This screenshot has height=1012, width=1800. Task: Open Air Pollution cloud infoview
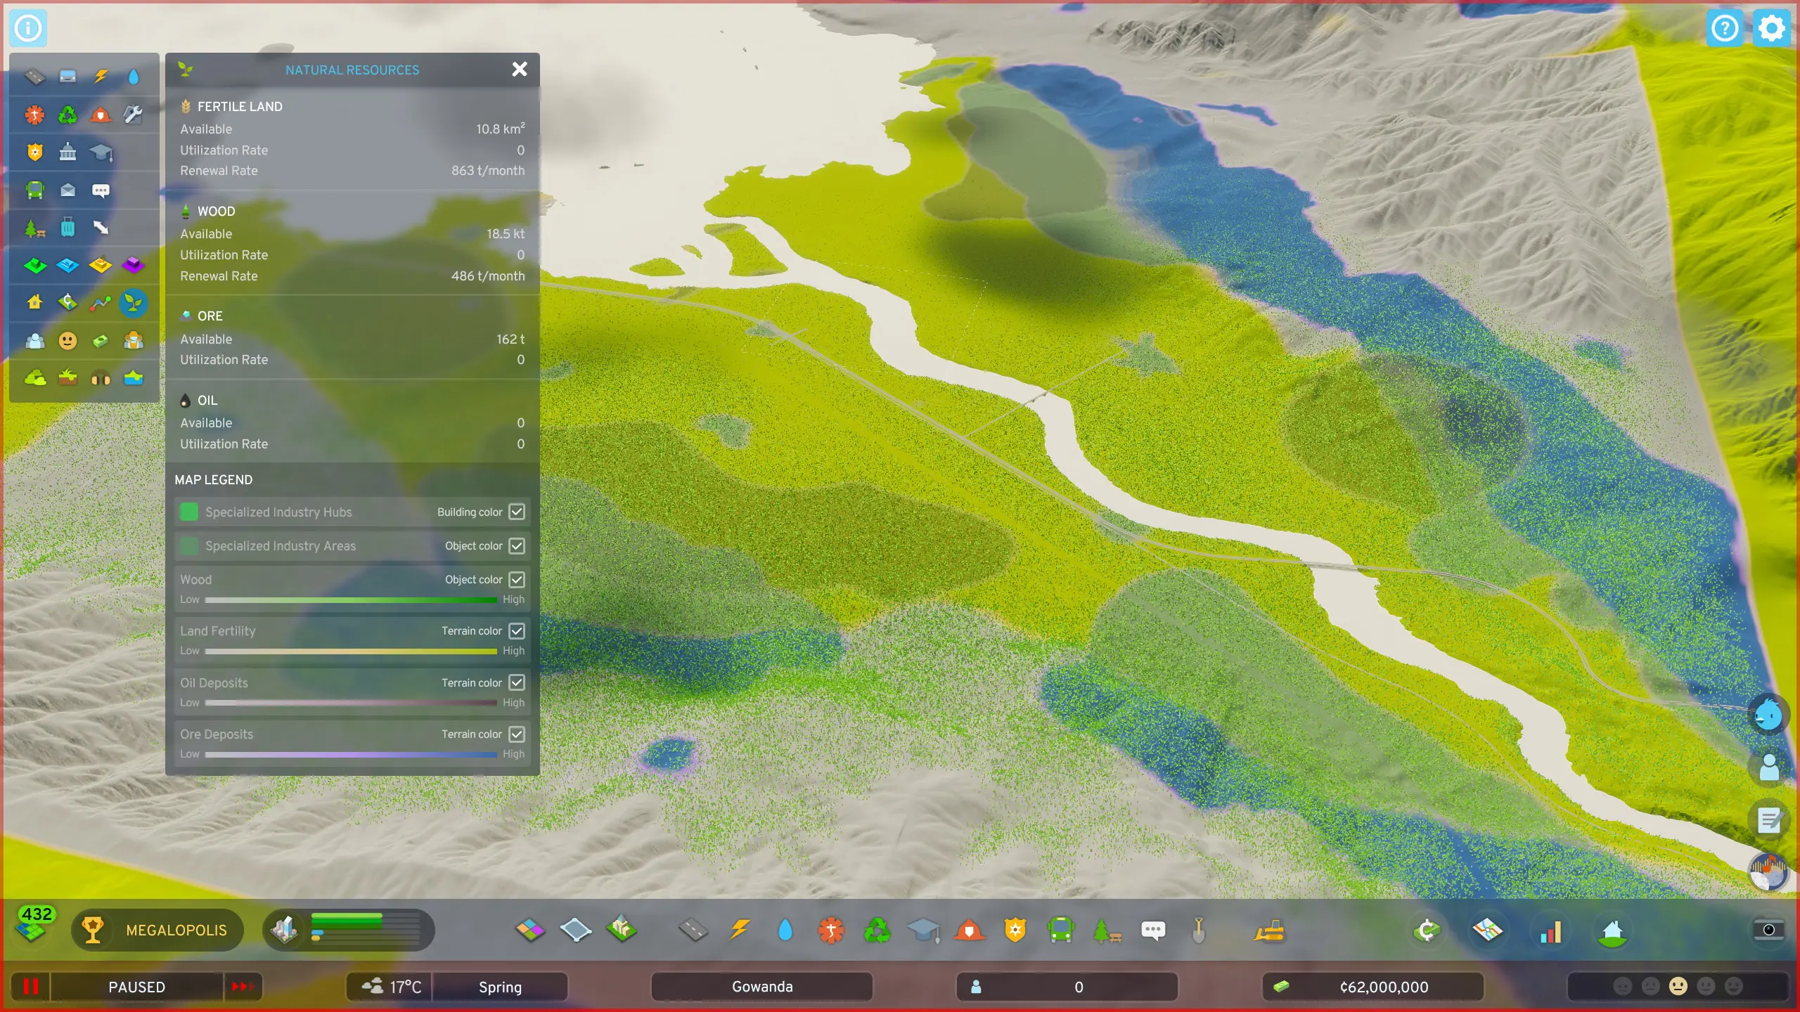pos(34,379)
